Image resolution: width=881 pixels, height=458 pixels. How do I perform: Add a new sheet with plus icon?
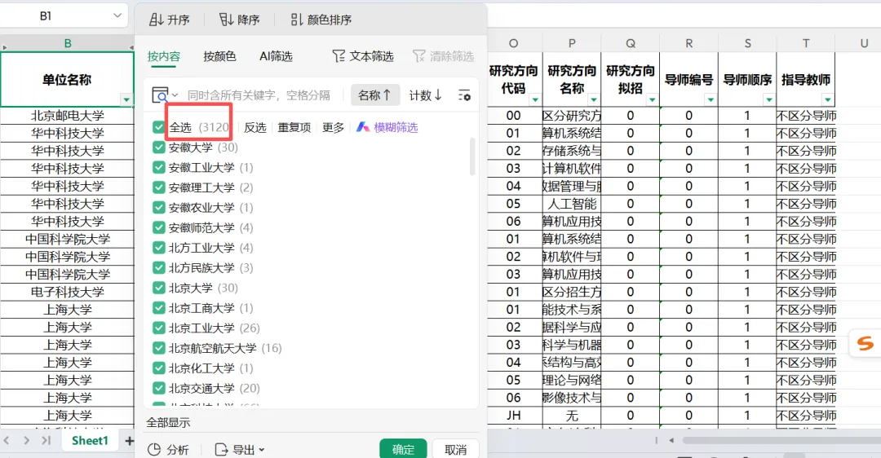pos(129,441)
